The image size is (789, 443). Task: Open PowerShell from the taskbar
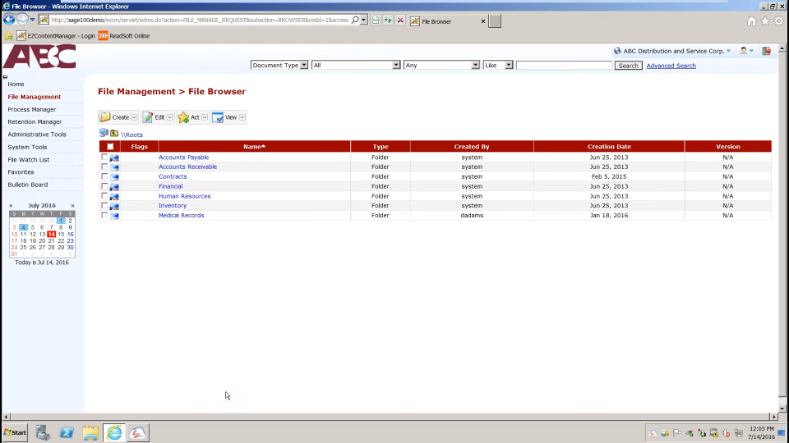[x=67, y=432]
